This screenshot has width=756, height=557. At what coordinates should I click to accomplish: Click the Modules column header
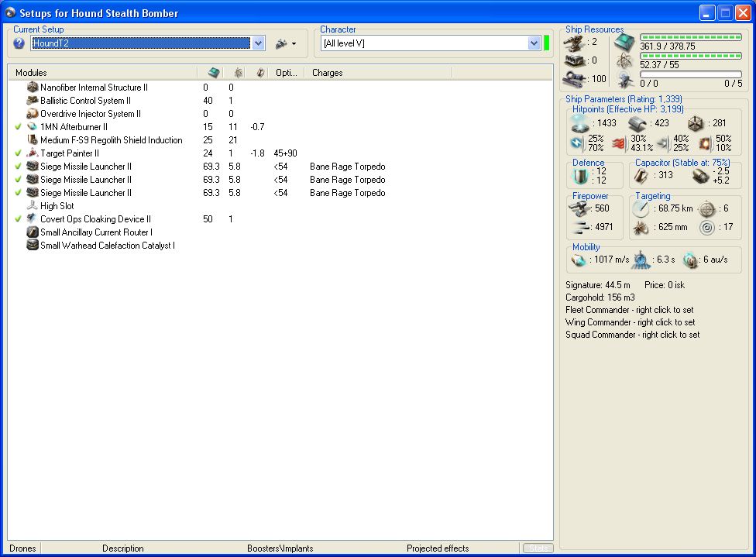103,73
